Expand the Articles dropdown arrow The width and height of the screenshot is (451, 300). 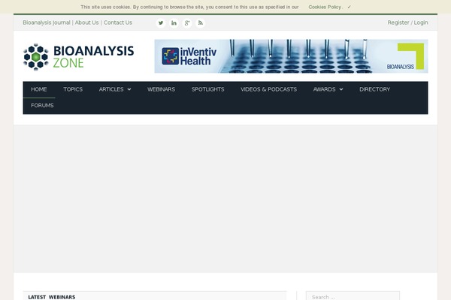click(x=129, y=89)
